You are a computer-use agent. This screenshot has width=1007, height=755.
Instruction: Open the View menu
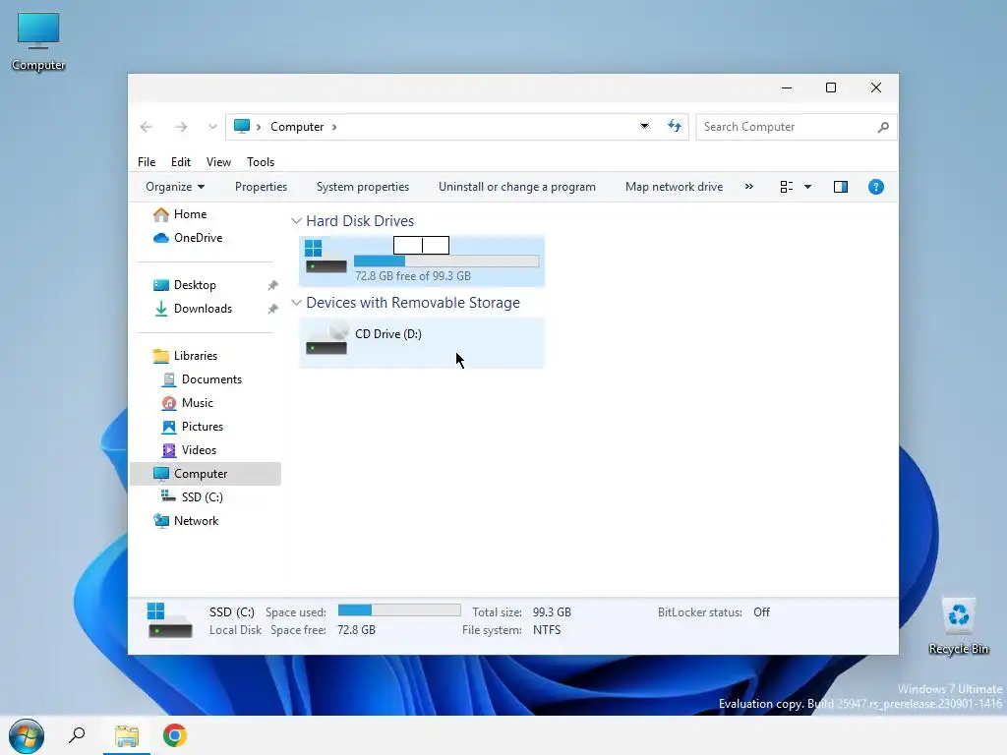click(218, 162)
